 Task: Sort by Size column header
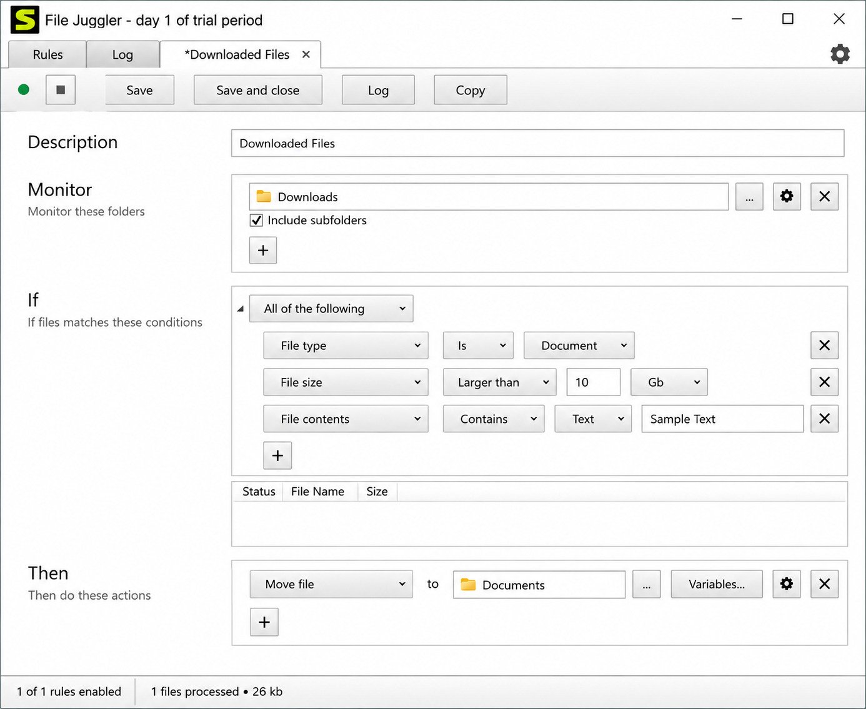[x=377, y=492]
